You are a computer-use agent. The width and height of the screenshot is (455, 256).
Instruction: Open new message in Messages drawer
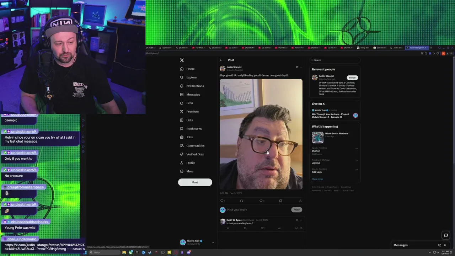pos(440,245)
